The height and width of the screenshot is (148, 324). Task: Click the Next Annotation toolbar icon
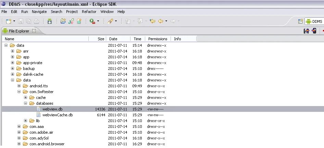(128, 21)
